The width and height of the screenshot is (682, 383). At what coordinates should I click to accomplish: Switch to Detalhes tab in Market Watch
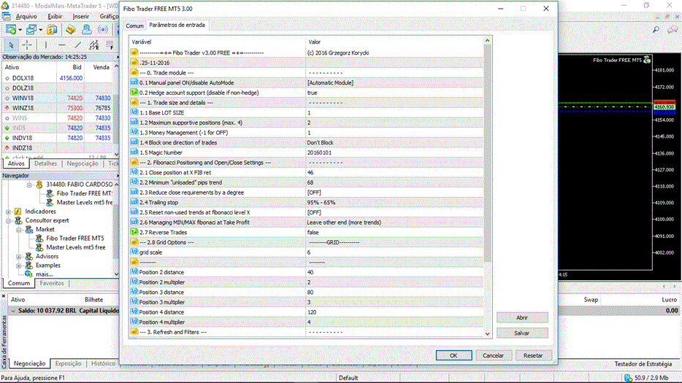[46, 163]
